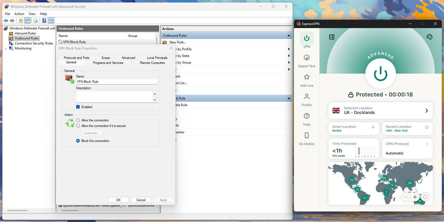The image size is (444, 222).
Task: Click the reset view icon on the ExpressVPN map
Action: 425,197
